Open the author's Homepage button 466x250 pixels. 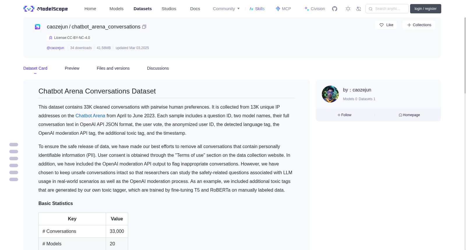coord(409,115)
